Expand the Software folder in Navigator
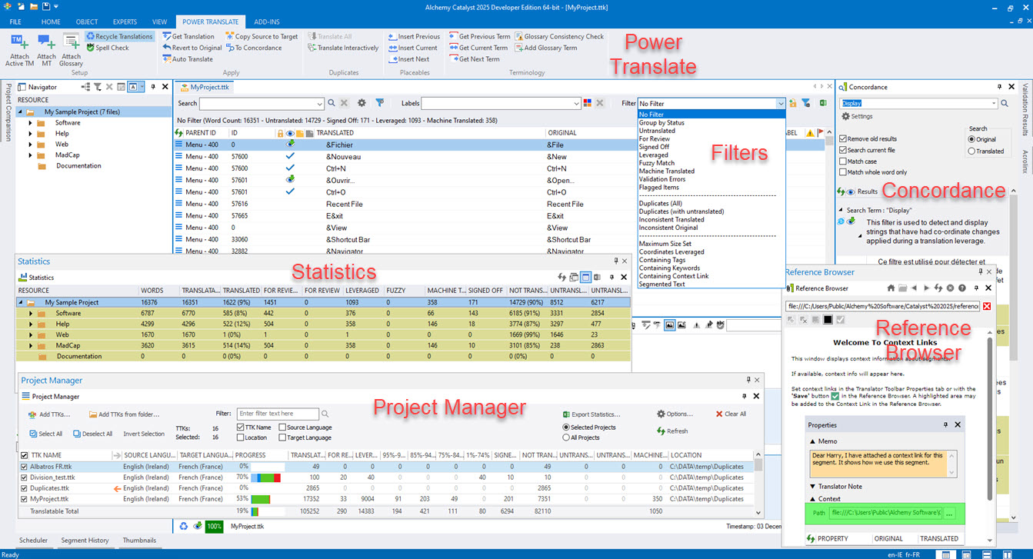Screen dimensions: 1033x559 31,123
